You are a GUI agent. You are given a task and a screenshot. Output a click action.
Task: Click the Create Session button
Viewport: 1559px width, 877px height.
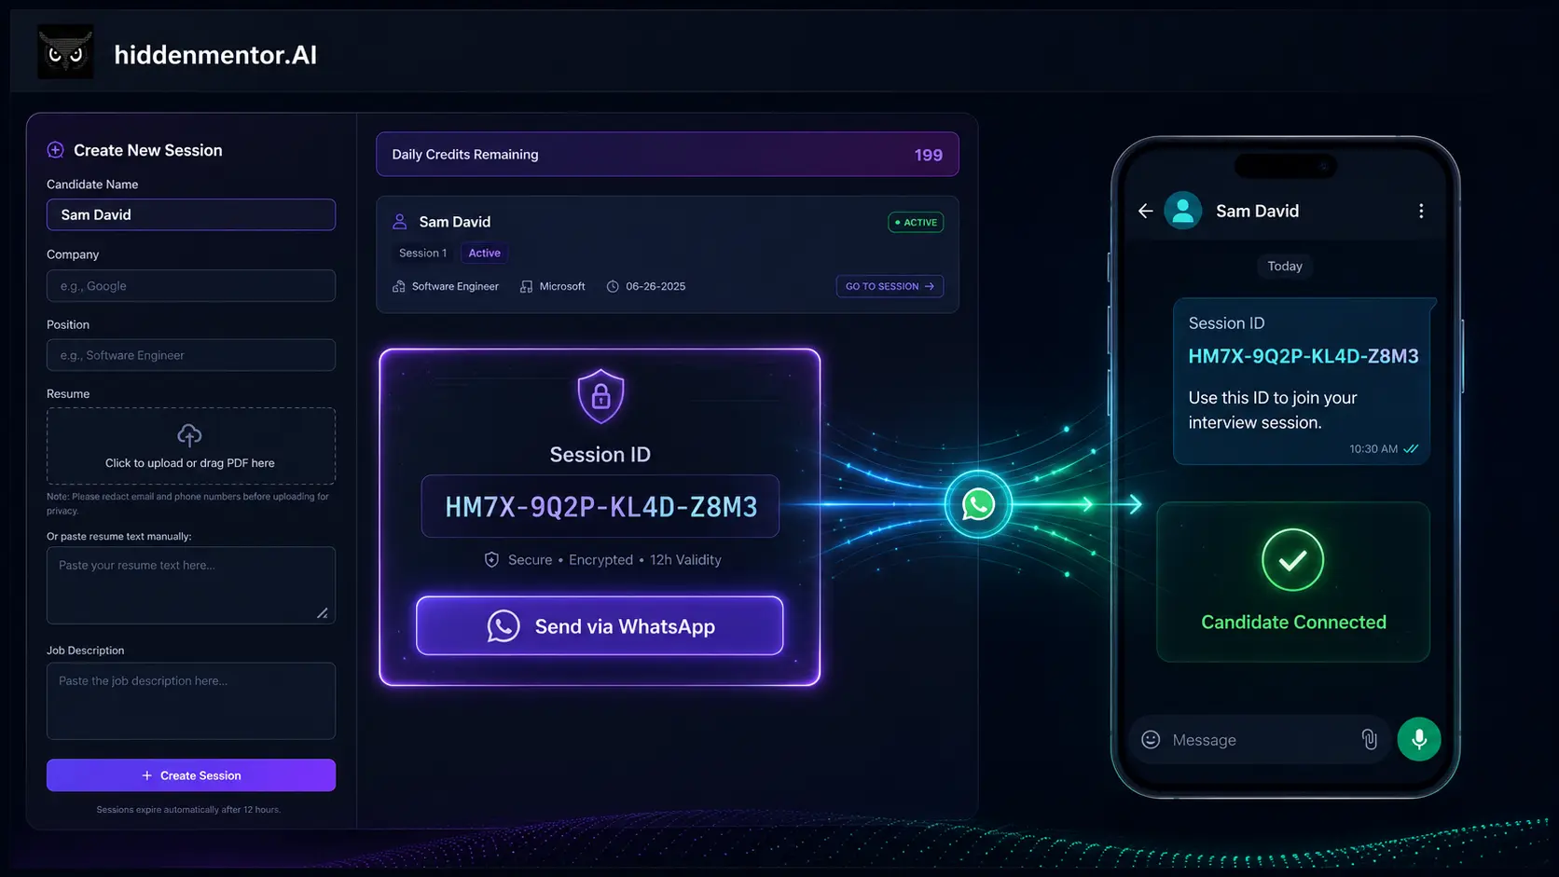tap(191, 775)
